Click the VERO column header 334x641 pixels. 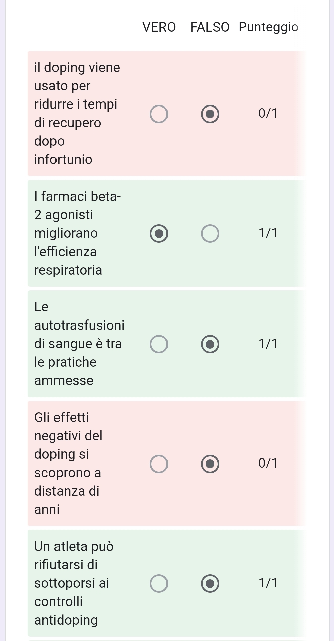coord(159,27)
